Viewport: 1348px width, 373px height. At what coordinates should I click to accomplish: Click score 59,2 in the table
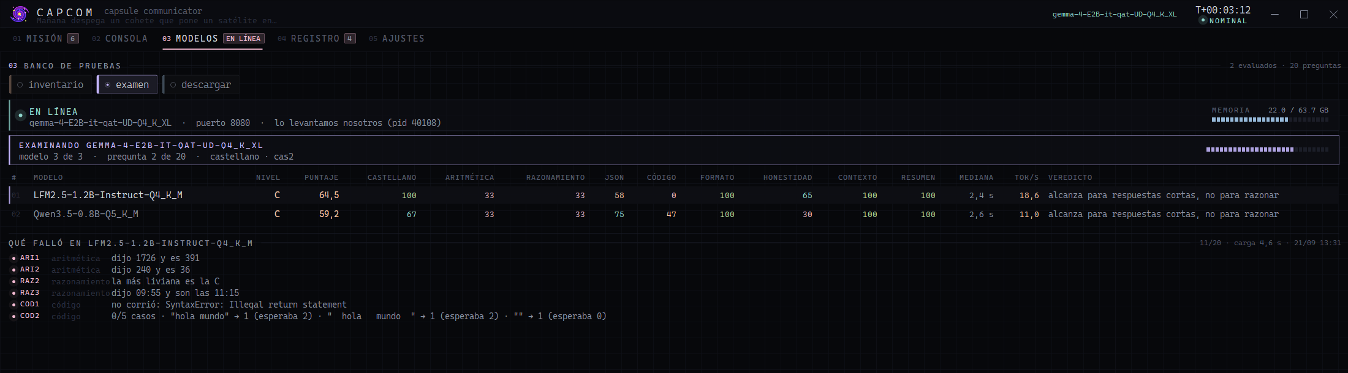click(329, 214)
